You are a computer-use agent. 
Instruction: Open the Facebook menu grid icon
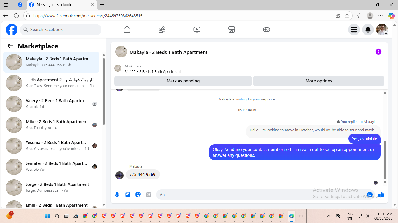354,30
